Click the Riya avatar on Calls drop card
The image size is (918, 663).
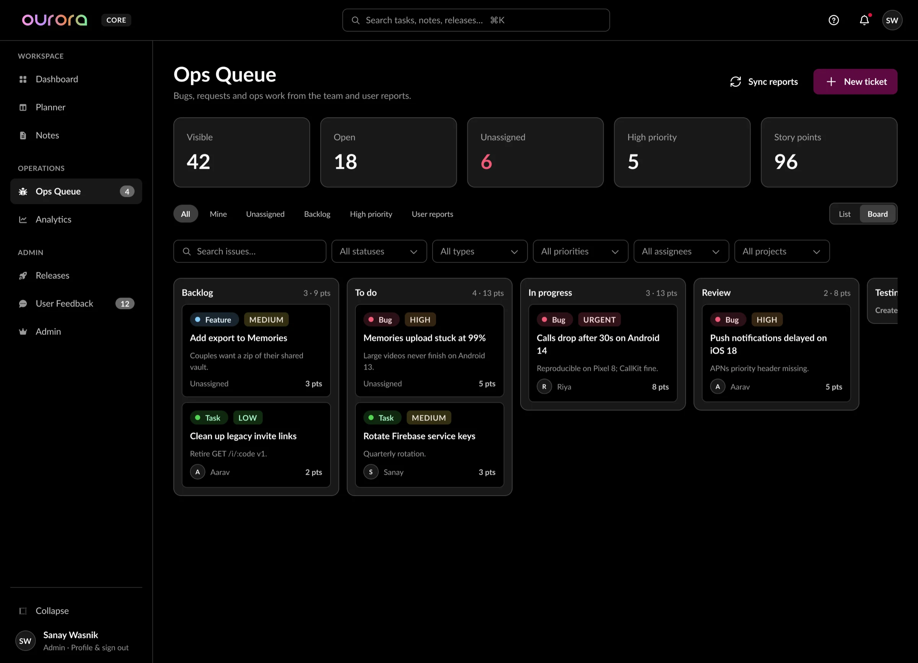[544, 386]
